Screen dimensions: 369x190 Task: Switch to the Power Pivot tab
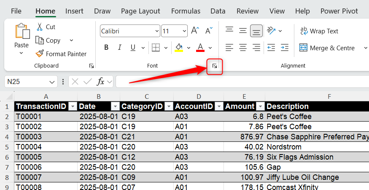[x=339, y=11]
